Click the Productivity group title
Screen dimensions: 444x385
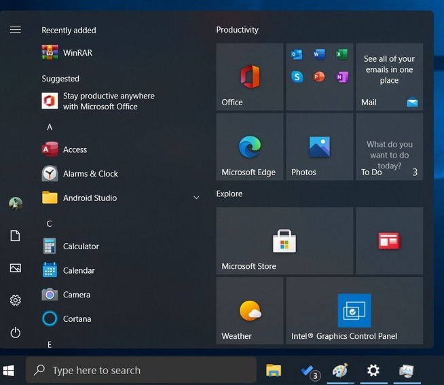pos(238,30)
